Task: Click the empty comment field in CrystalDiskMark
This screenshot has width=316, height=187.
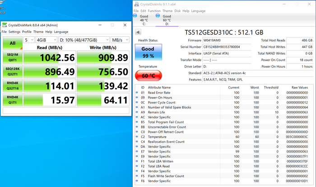Action: tap(66, 111)
